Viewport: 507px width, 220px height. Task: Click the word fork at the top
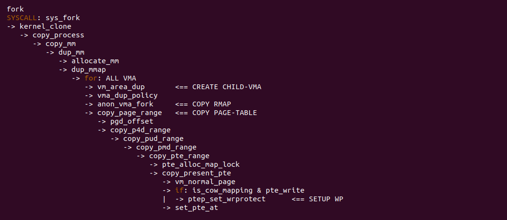coord(15,9)
